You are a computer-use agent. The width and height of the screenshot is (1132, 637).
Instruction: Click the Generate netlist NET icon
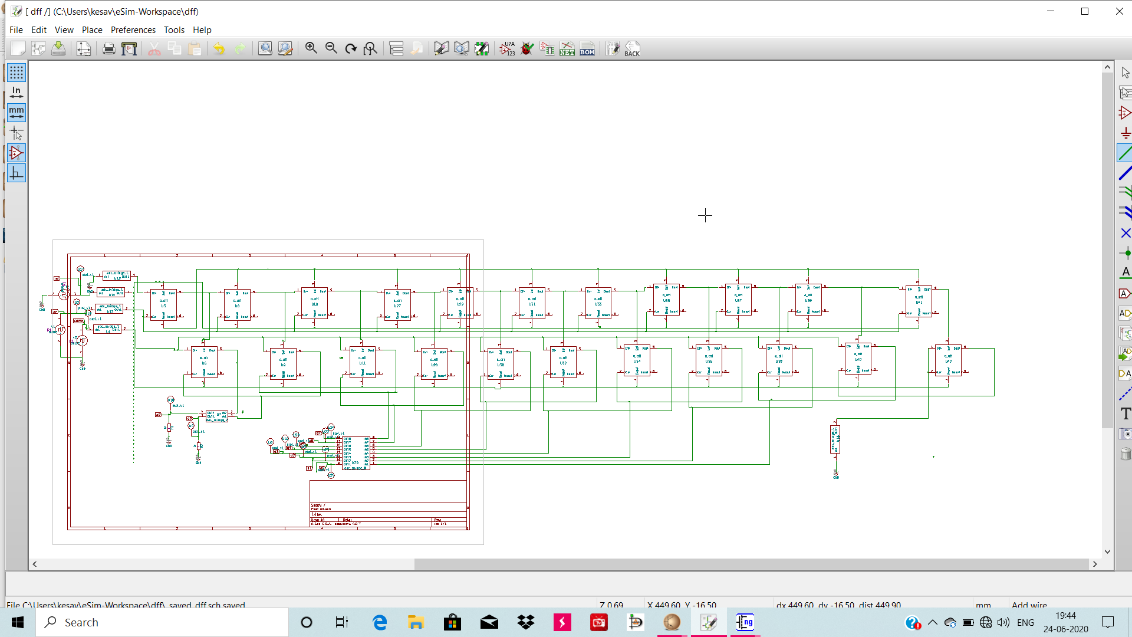coord(567,49)
